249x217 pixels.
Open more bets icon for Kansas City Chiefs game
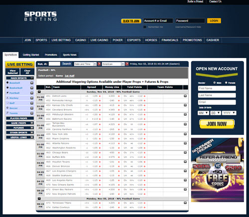[185, 105]
